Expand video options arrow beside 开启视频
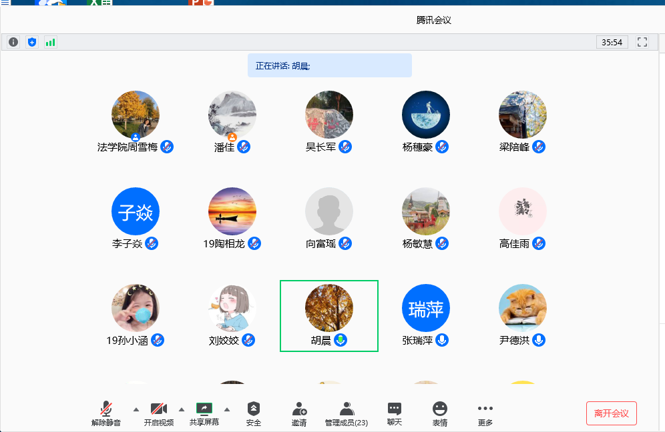The height and width of the screenshot is (432, 665). (x=182, y=409)
